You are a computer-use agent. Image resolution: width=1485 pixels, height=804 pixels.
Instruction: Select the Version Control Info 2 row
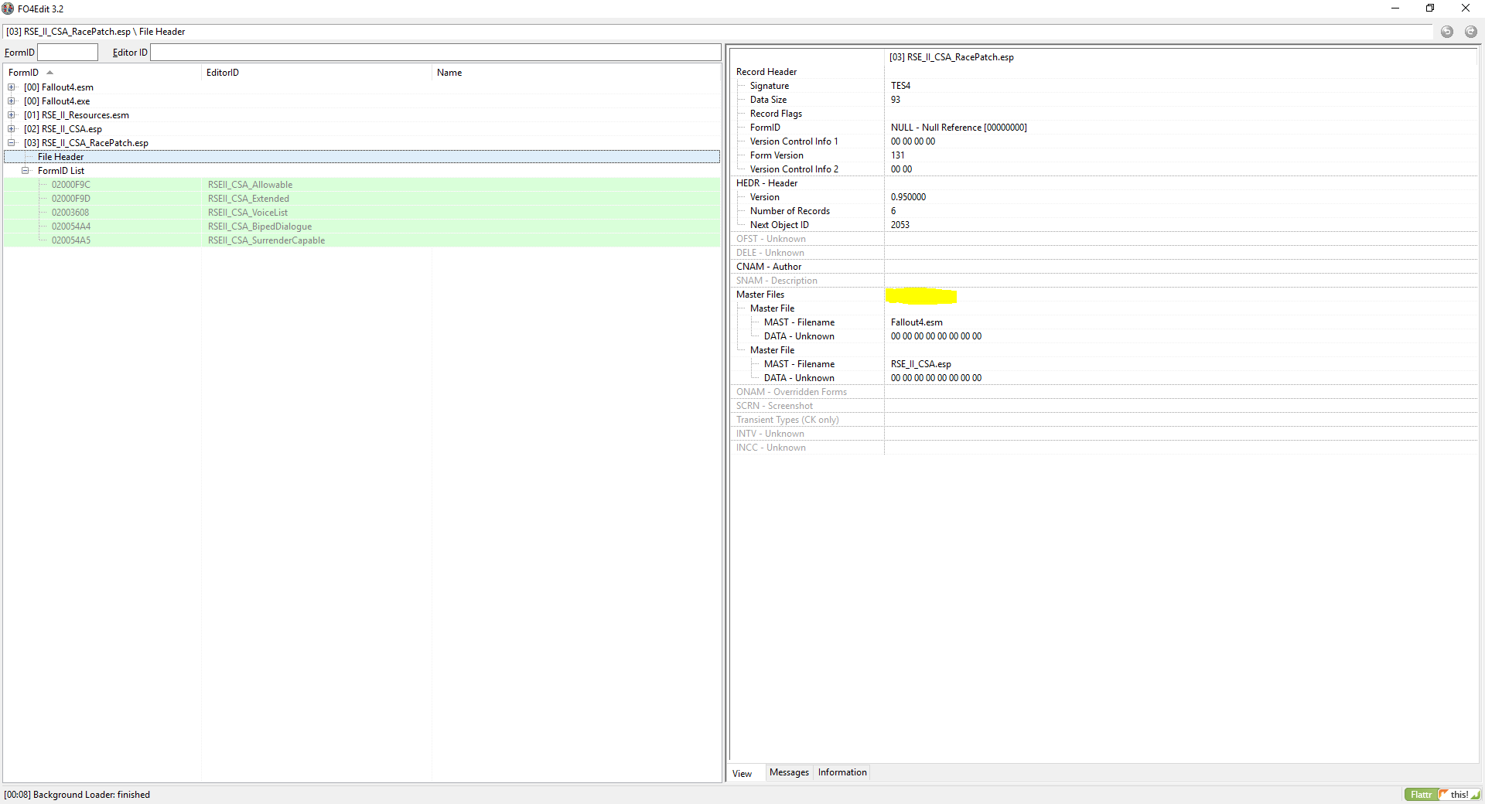(1104, 169)
